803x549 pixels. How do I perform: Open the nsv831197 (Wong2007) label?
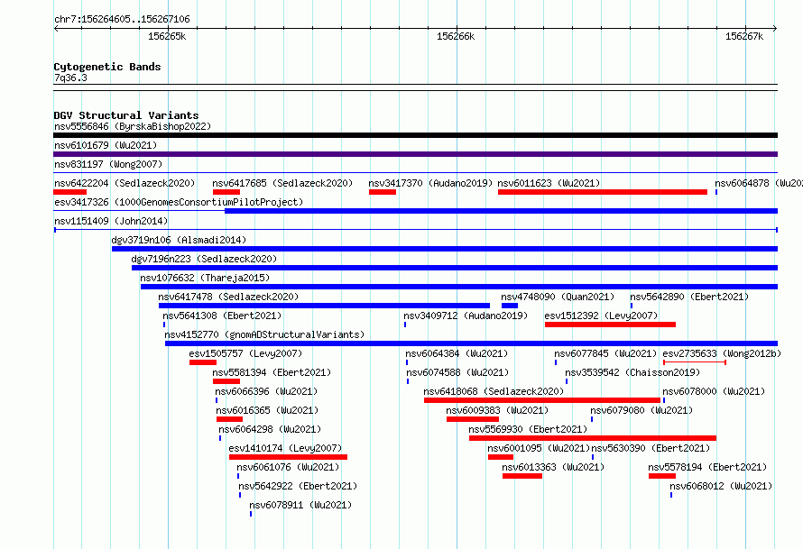click(x=108, y=164)
